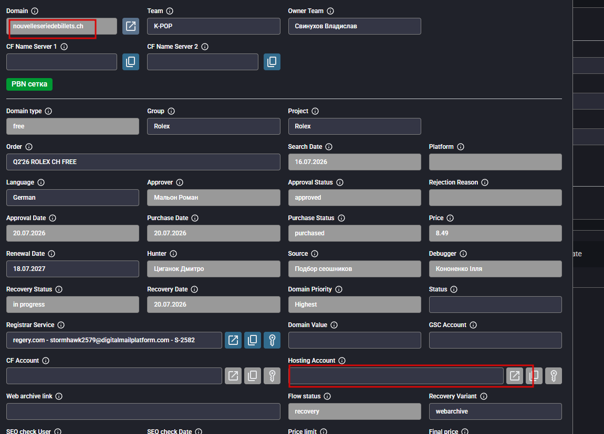
Task: Open the Team field showing K-POP
Action: pos(214,26)
